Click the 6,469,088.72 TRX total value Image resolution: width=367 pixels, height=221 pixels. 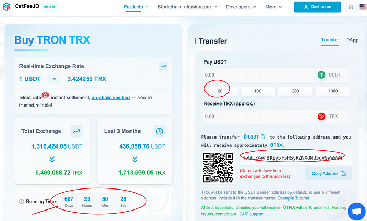click(x=59, y=173)
